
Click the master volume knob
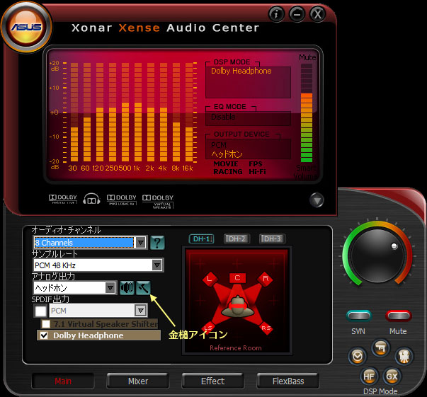(377, 255)
